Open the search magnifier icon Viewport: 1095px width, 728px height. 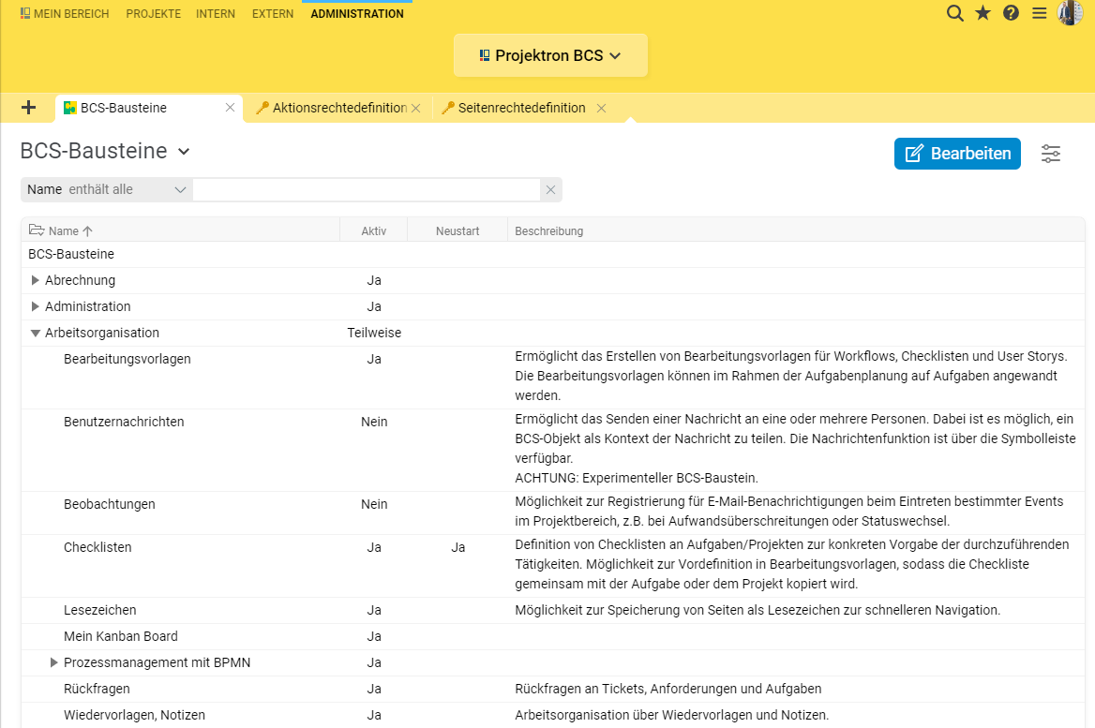tap(954, 13)
